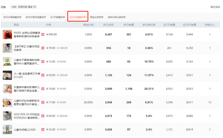Image resolution: width=223 pixels, height=138 pixels.
Task: Click the red icon beside ¥19.80 price
Action: pos(43,89)
